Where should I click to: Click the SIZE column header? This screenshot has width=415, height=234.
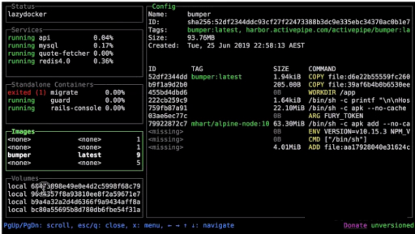click(x=281, y=69)
